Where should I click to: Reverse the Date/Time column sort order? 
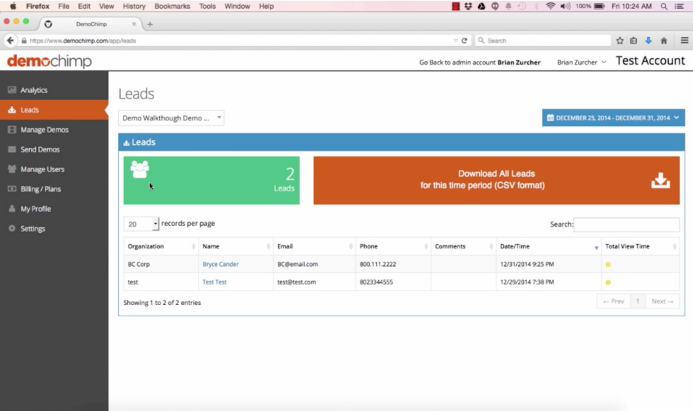tap(596, 247)
